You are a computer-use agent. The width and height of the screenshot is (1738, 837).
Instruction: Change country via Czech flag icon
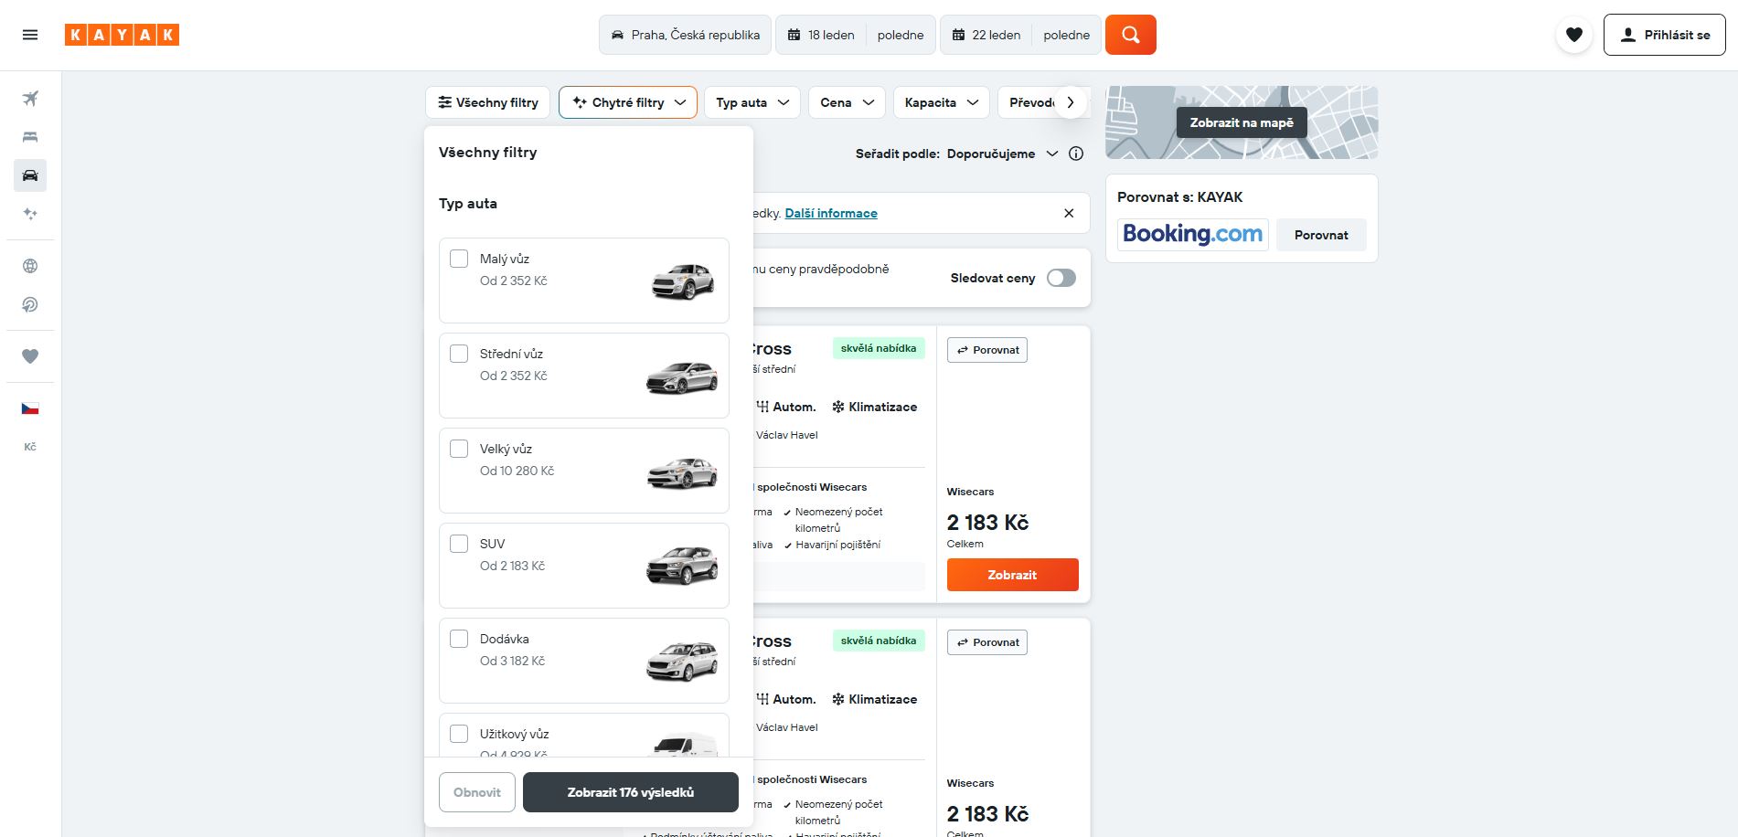pyautogui.click(x=30, y=408)
